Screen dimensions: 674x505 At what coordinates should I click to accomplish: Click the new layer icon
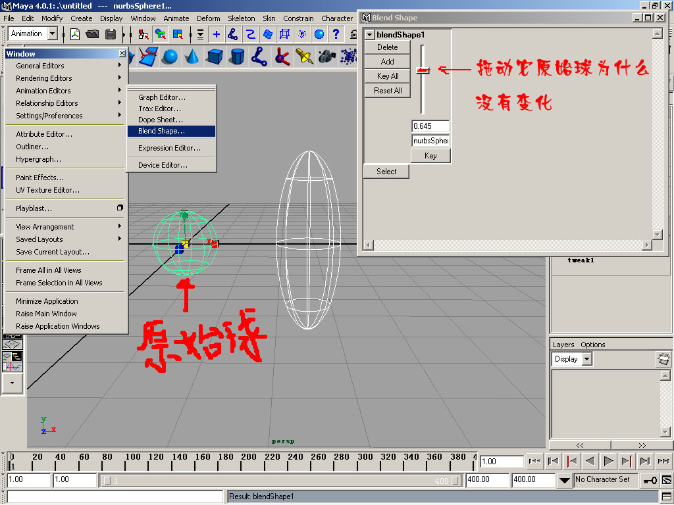click(663, 359)
